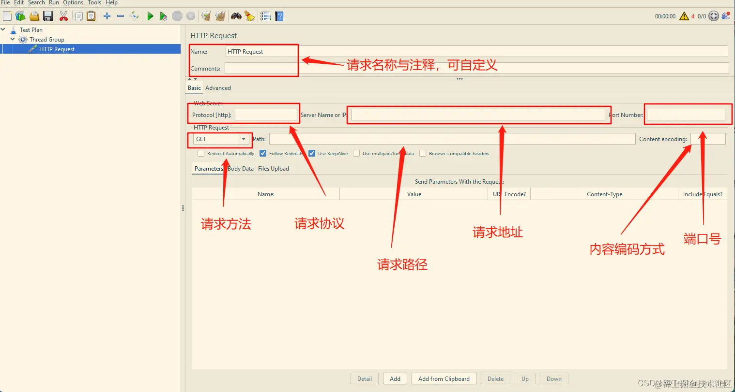Click the Port Number input field

(x=686, y=115)
